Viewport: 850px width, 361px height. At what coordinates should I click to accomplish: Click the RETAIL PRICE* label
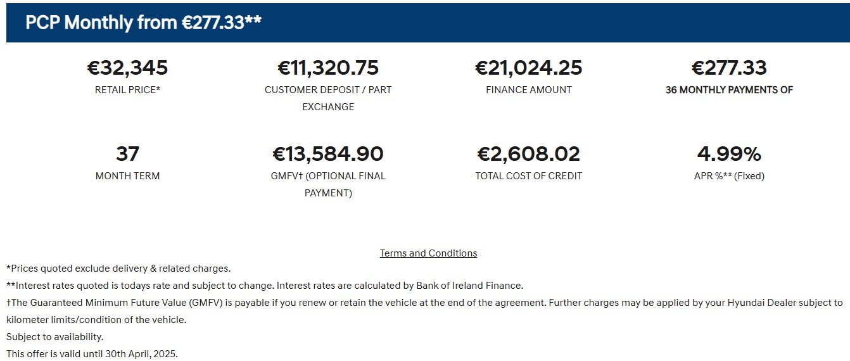pyautogui.click(x=127, y=90)
